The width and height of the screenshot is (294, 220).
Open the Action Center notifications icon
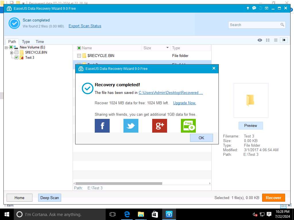coord(269,214)
